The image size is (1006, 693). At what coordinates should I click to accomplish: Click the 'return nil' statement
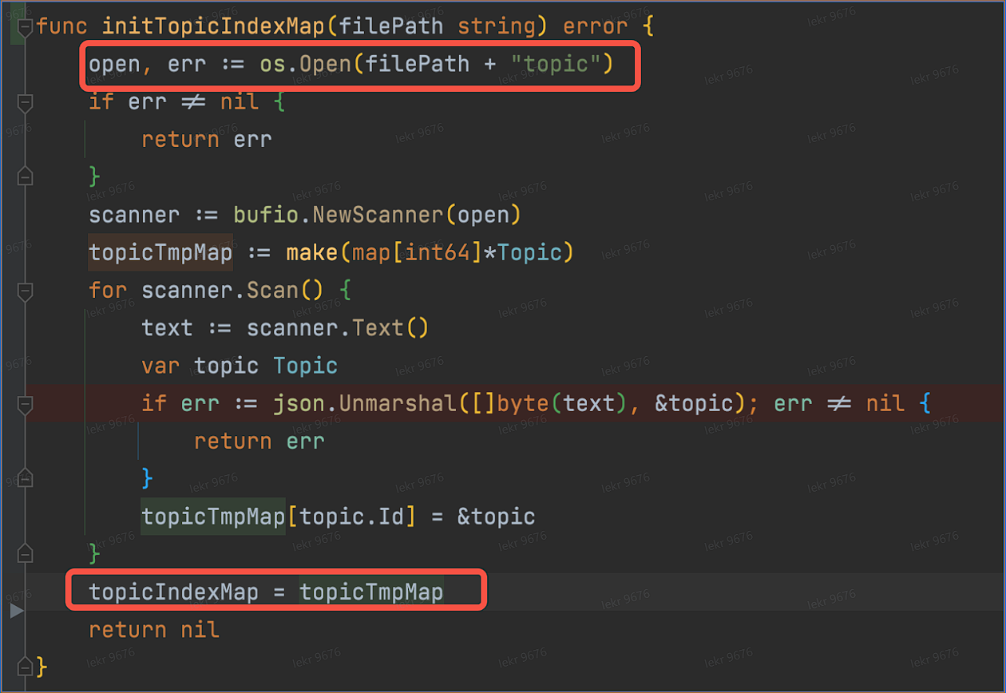click(x=153, y=630)
